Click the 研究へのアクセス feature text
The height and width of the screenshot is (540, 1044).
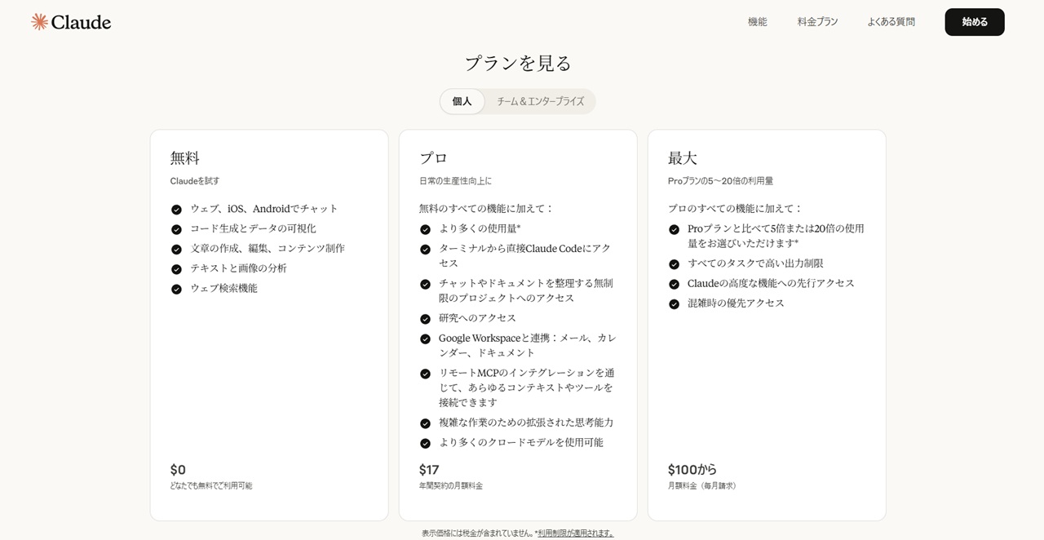(x=477, y=318)
